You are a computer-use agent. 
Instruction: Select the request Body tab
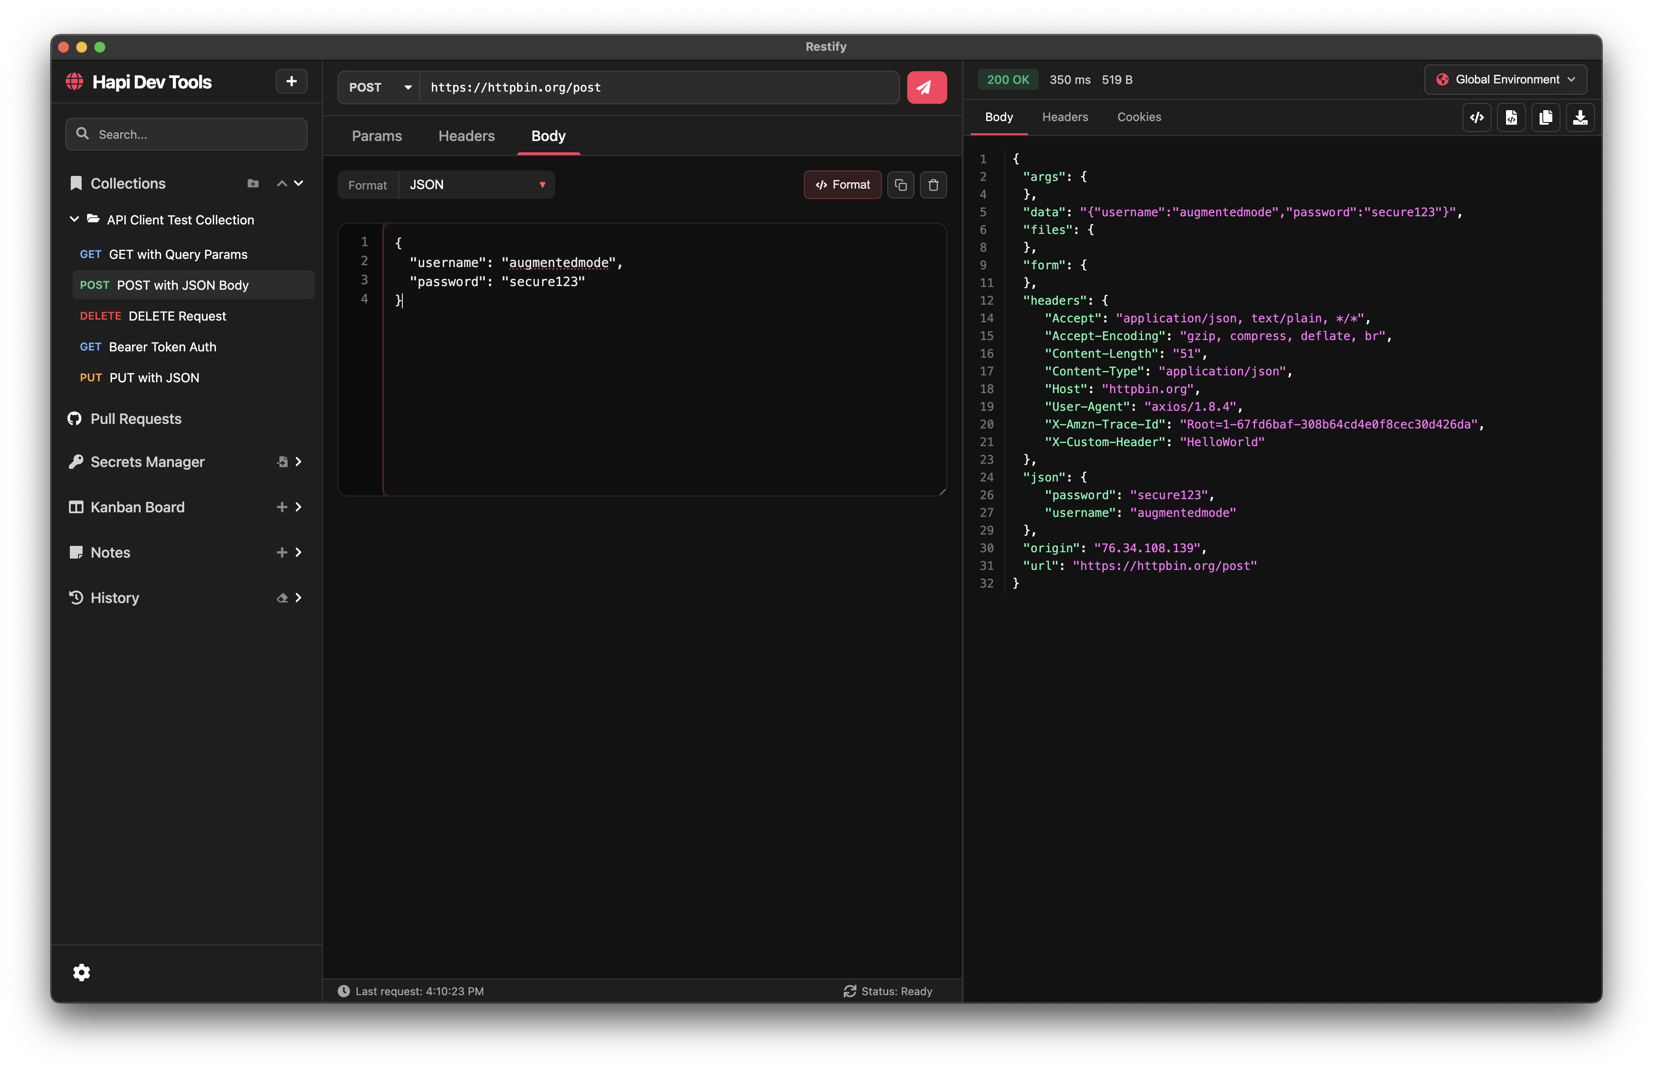[x=548, y=136]
